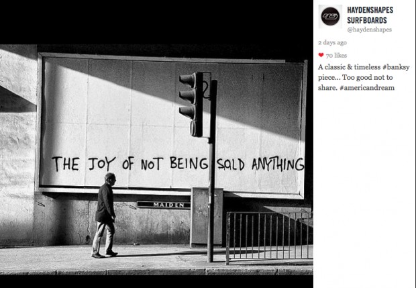The width and height of the screenshot is (416, 288).
Task: Click the utility box beneath the traffic light
Action: (207, 216)
